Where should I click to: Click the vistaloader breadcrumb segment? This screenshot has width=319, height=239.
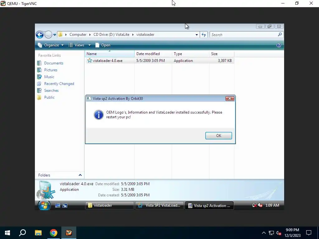tap(145, 35)
